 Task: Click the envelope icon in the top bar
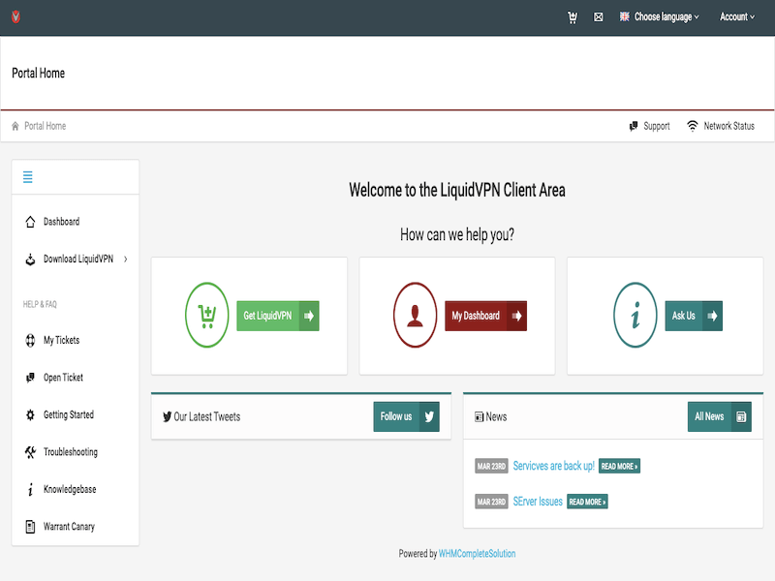tap(598, 16)
